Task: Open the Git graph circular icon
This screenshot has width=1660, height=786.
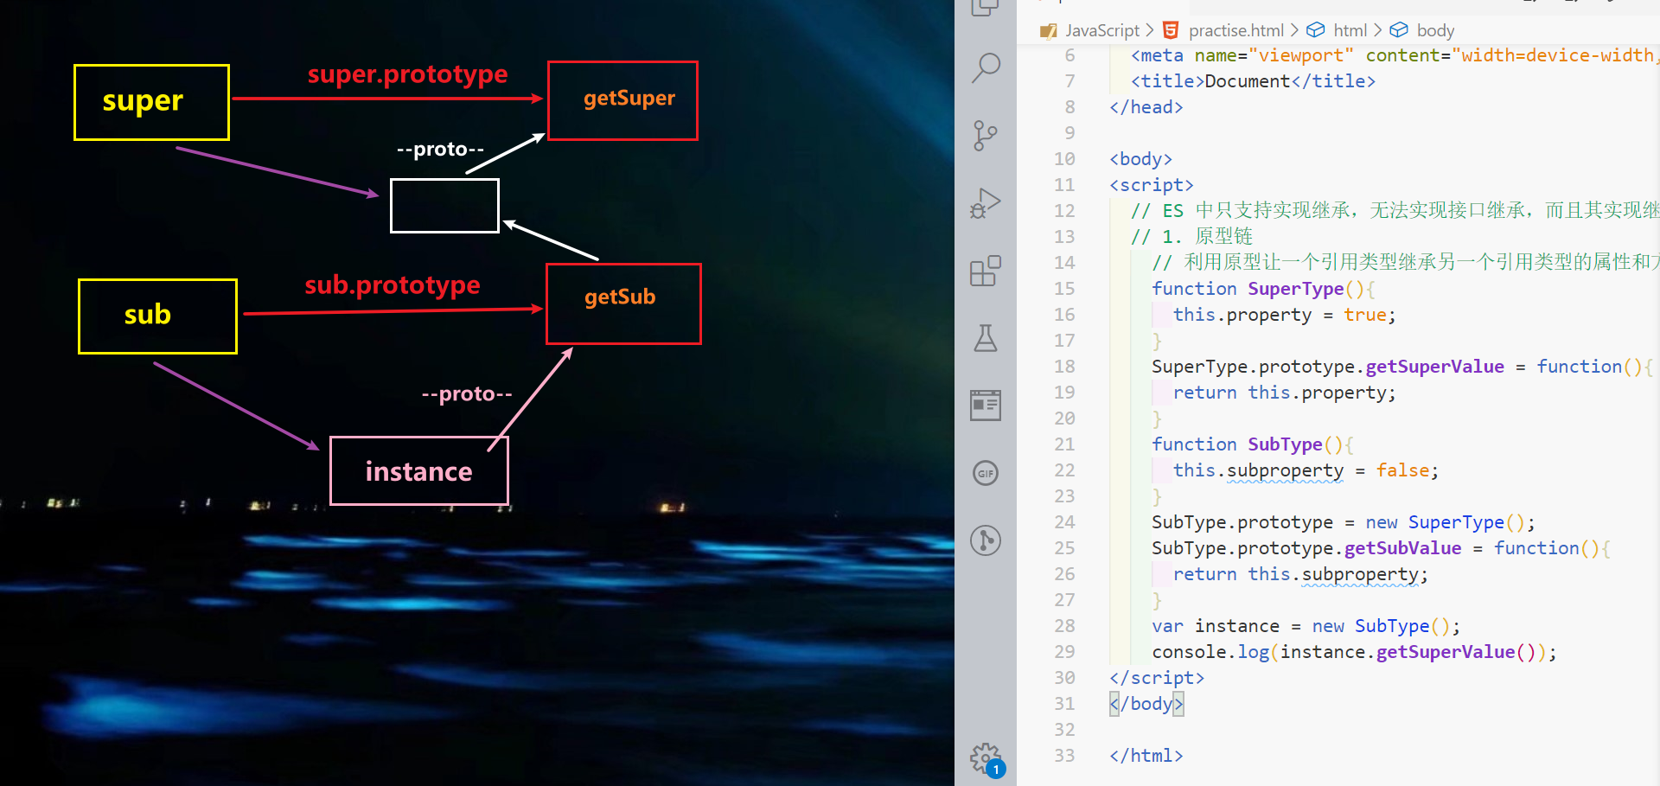Action: [x=986, y=540]
